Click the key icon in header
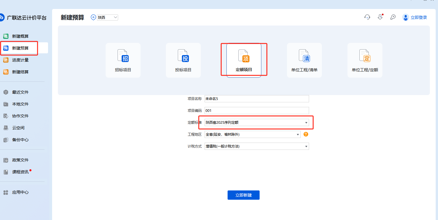 pyautogui.click(x=393, y=17)
